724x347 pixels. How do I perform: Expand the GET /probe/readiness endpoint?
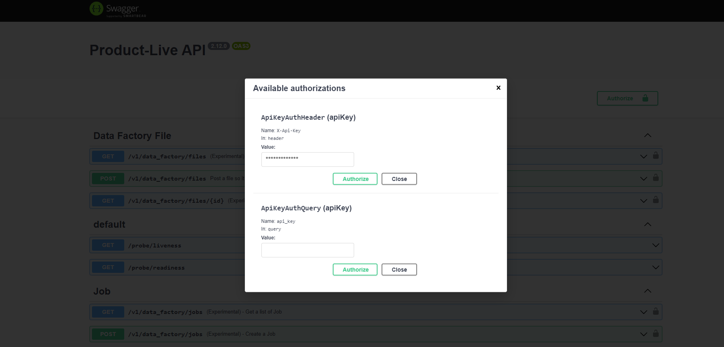click(655, 267)
